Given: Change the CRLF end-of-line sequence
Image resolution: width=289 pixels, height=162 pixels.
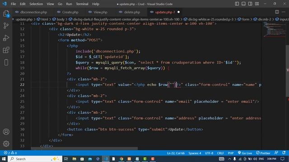Looking at the screenshot, I should coord(220,153).
